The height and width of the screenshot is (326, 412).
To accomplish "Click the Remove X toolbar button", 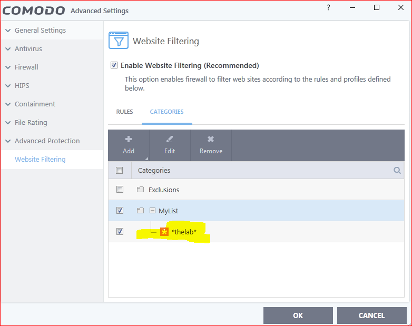I will click(211, 145).
